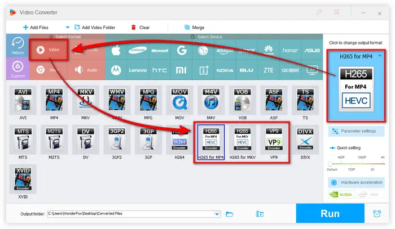Open the Nokia device category

(x=225, y=70)
